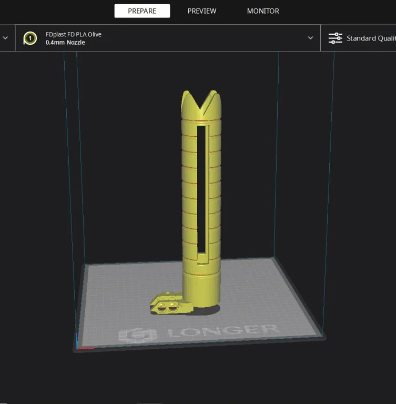Deselect by clicking dark background below the bed

pyautogui.click(x=200, y=379)
